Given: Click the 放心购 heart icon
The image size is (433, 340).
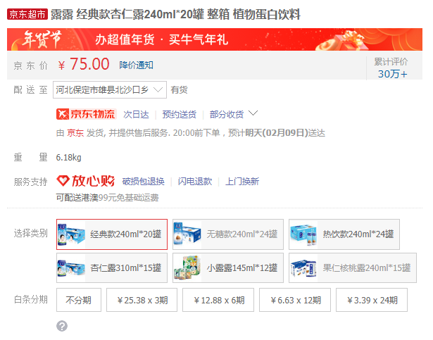Looking at the screenshot, I should click(x=63, y=181).
